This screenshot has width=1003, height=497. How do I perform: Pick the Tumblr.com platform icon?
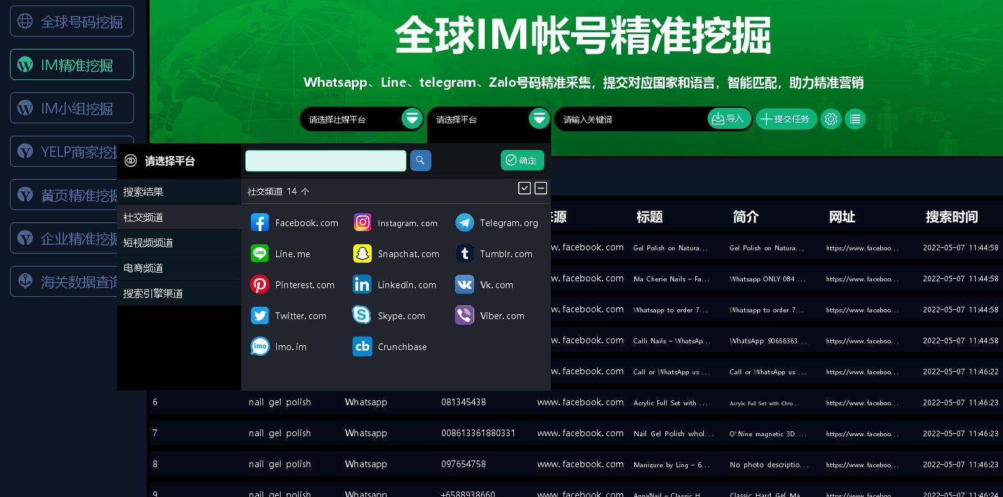click(464, 253)
